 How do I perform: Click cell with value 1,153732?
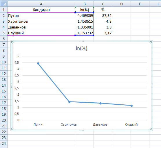84,33
